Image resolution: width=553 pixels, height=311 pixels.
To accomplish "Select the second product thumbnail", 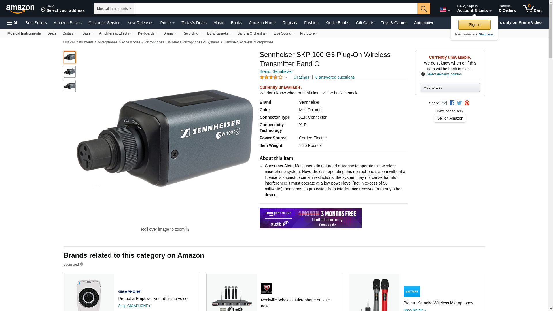I will [70, 72].
